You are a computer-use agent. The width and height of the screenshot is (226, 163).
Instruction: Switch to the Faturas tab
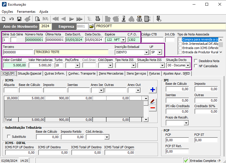point(155,73)
